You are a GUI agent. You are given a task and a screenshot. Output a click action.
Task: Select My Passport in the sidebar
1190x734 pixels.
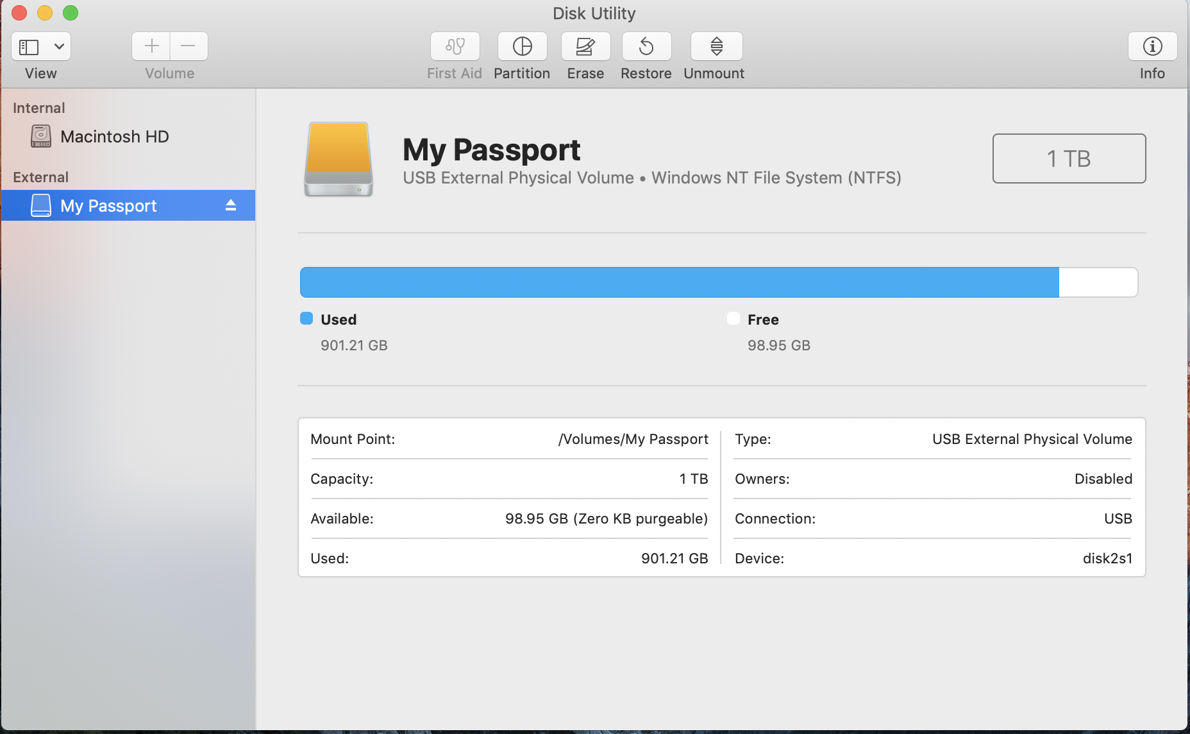click(x=128, y=205)
